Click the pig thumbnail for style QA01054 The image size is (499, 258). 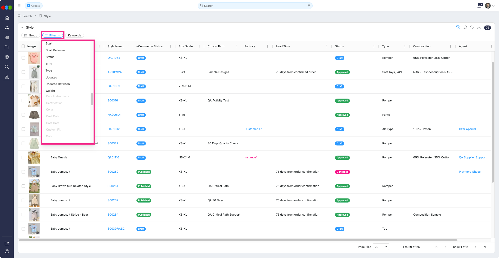click(34, 58)
